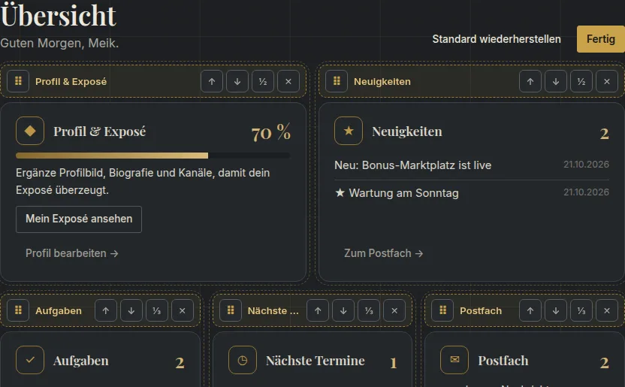
Task: Change width of Nächste Termine widget
Action: coord(369,310)
